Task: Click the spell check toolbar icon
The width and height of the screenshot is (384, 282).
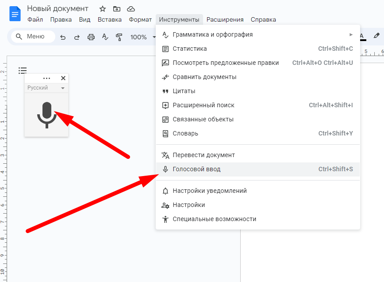Action: [x=105, y=37]
